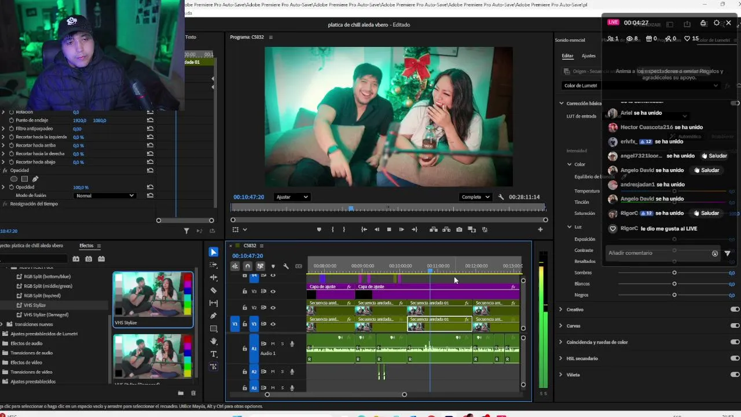Select the Razor tool

(x=214, y=290)
